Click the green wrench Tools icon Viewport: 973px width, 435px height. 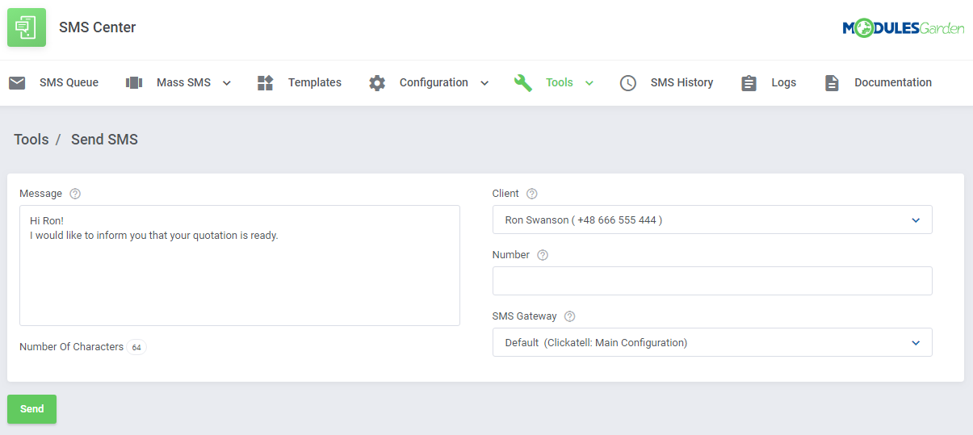coord(523,82)
